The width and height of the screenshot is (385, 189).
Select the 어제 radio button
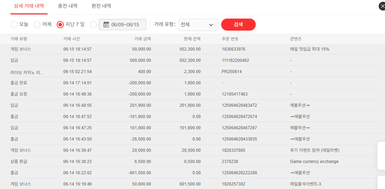[x=37, y=25]
